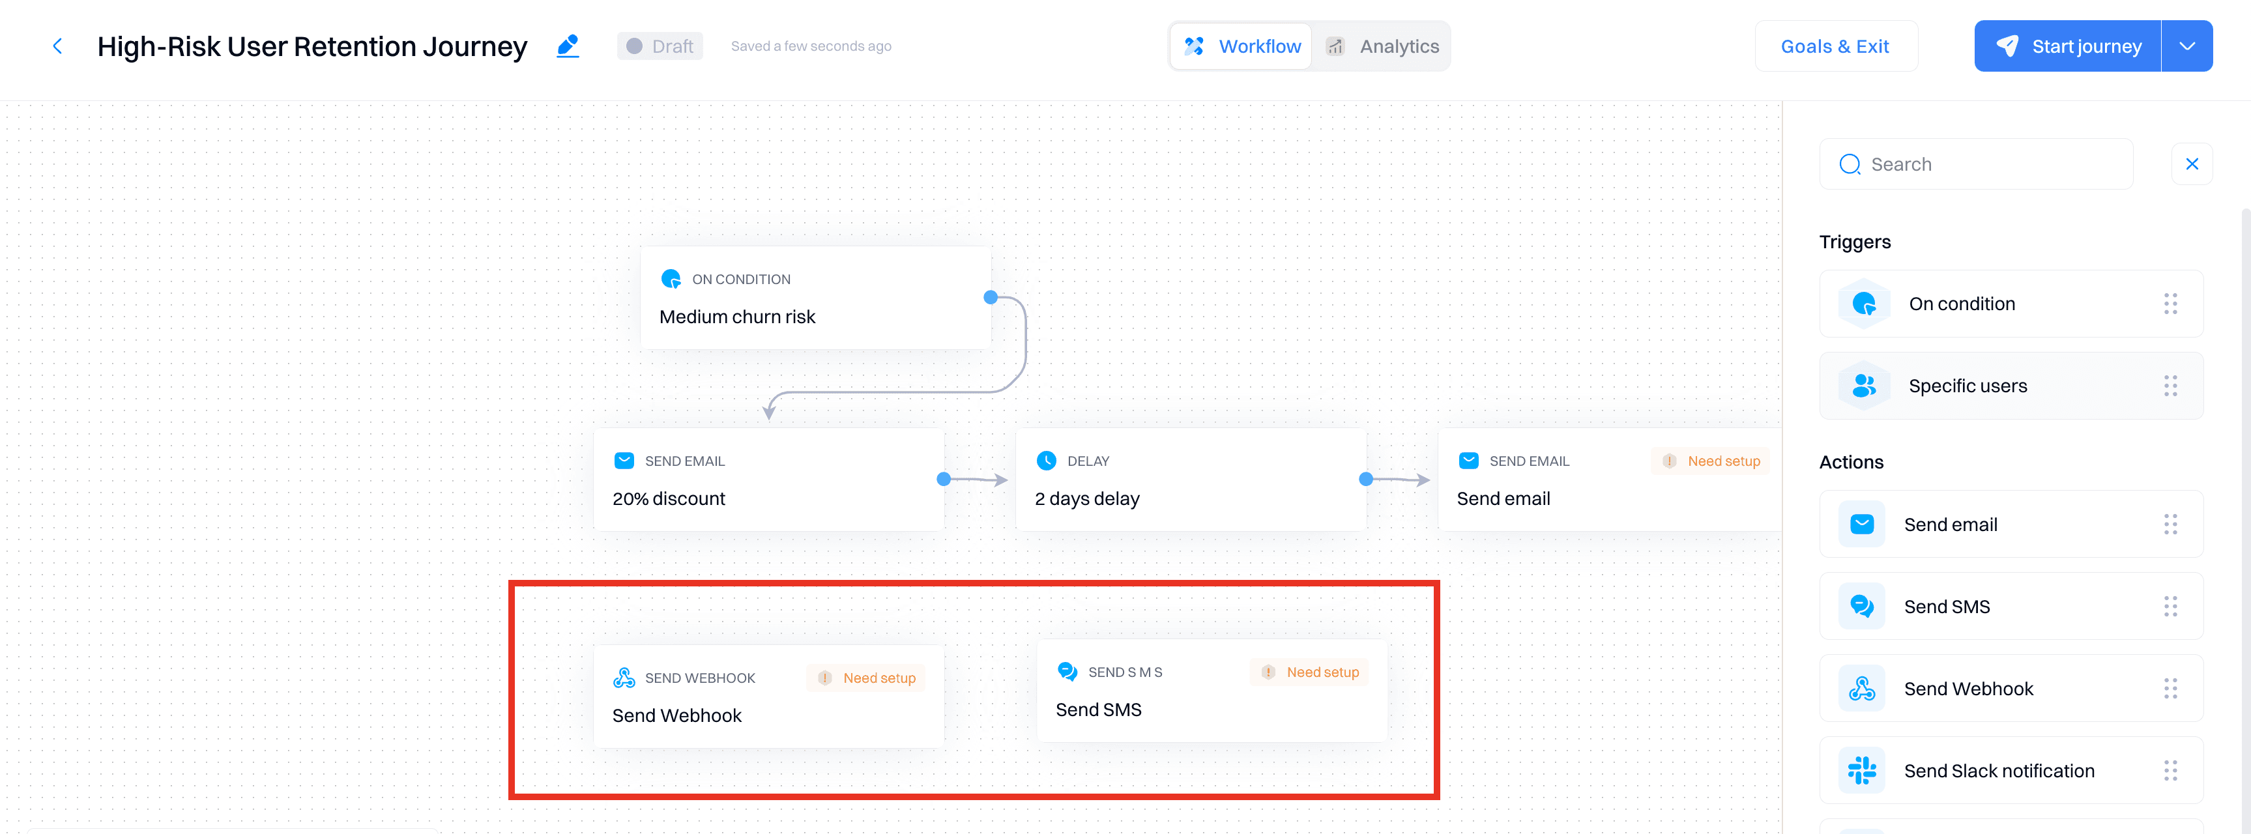Click the Send SMS chat icon in panel

(x=1861, y=606)
